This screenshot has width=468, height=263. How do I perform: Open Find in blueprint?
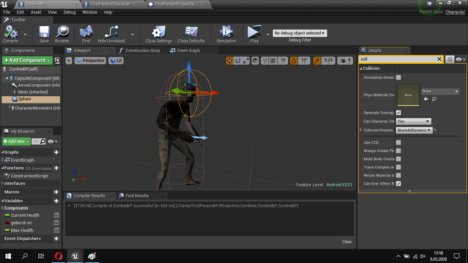tap(86, 35)
